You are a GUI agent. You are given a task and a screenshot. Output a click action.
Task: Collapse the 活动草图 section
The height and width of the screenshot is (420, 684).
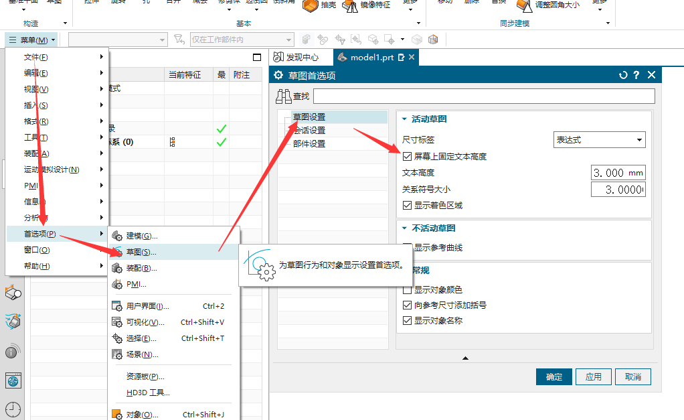pos(404,119)
